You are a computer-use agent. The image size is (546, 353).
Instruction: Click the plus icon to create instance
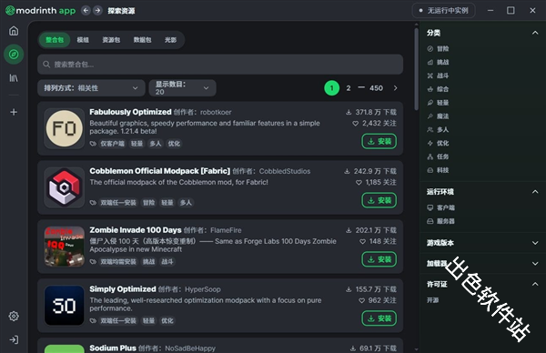click(14, 112)
